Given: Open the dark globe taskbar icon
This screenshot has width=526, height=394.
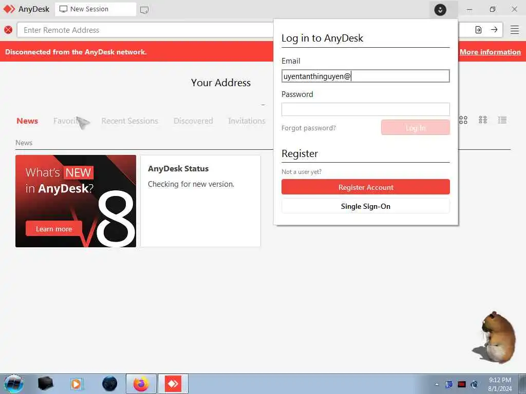Looking at the screenshot, I should [x=110, y=384].
